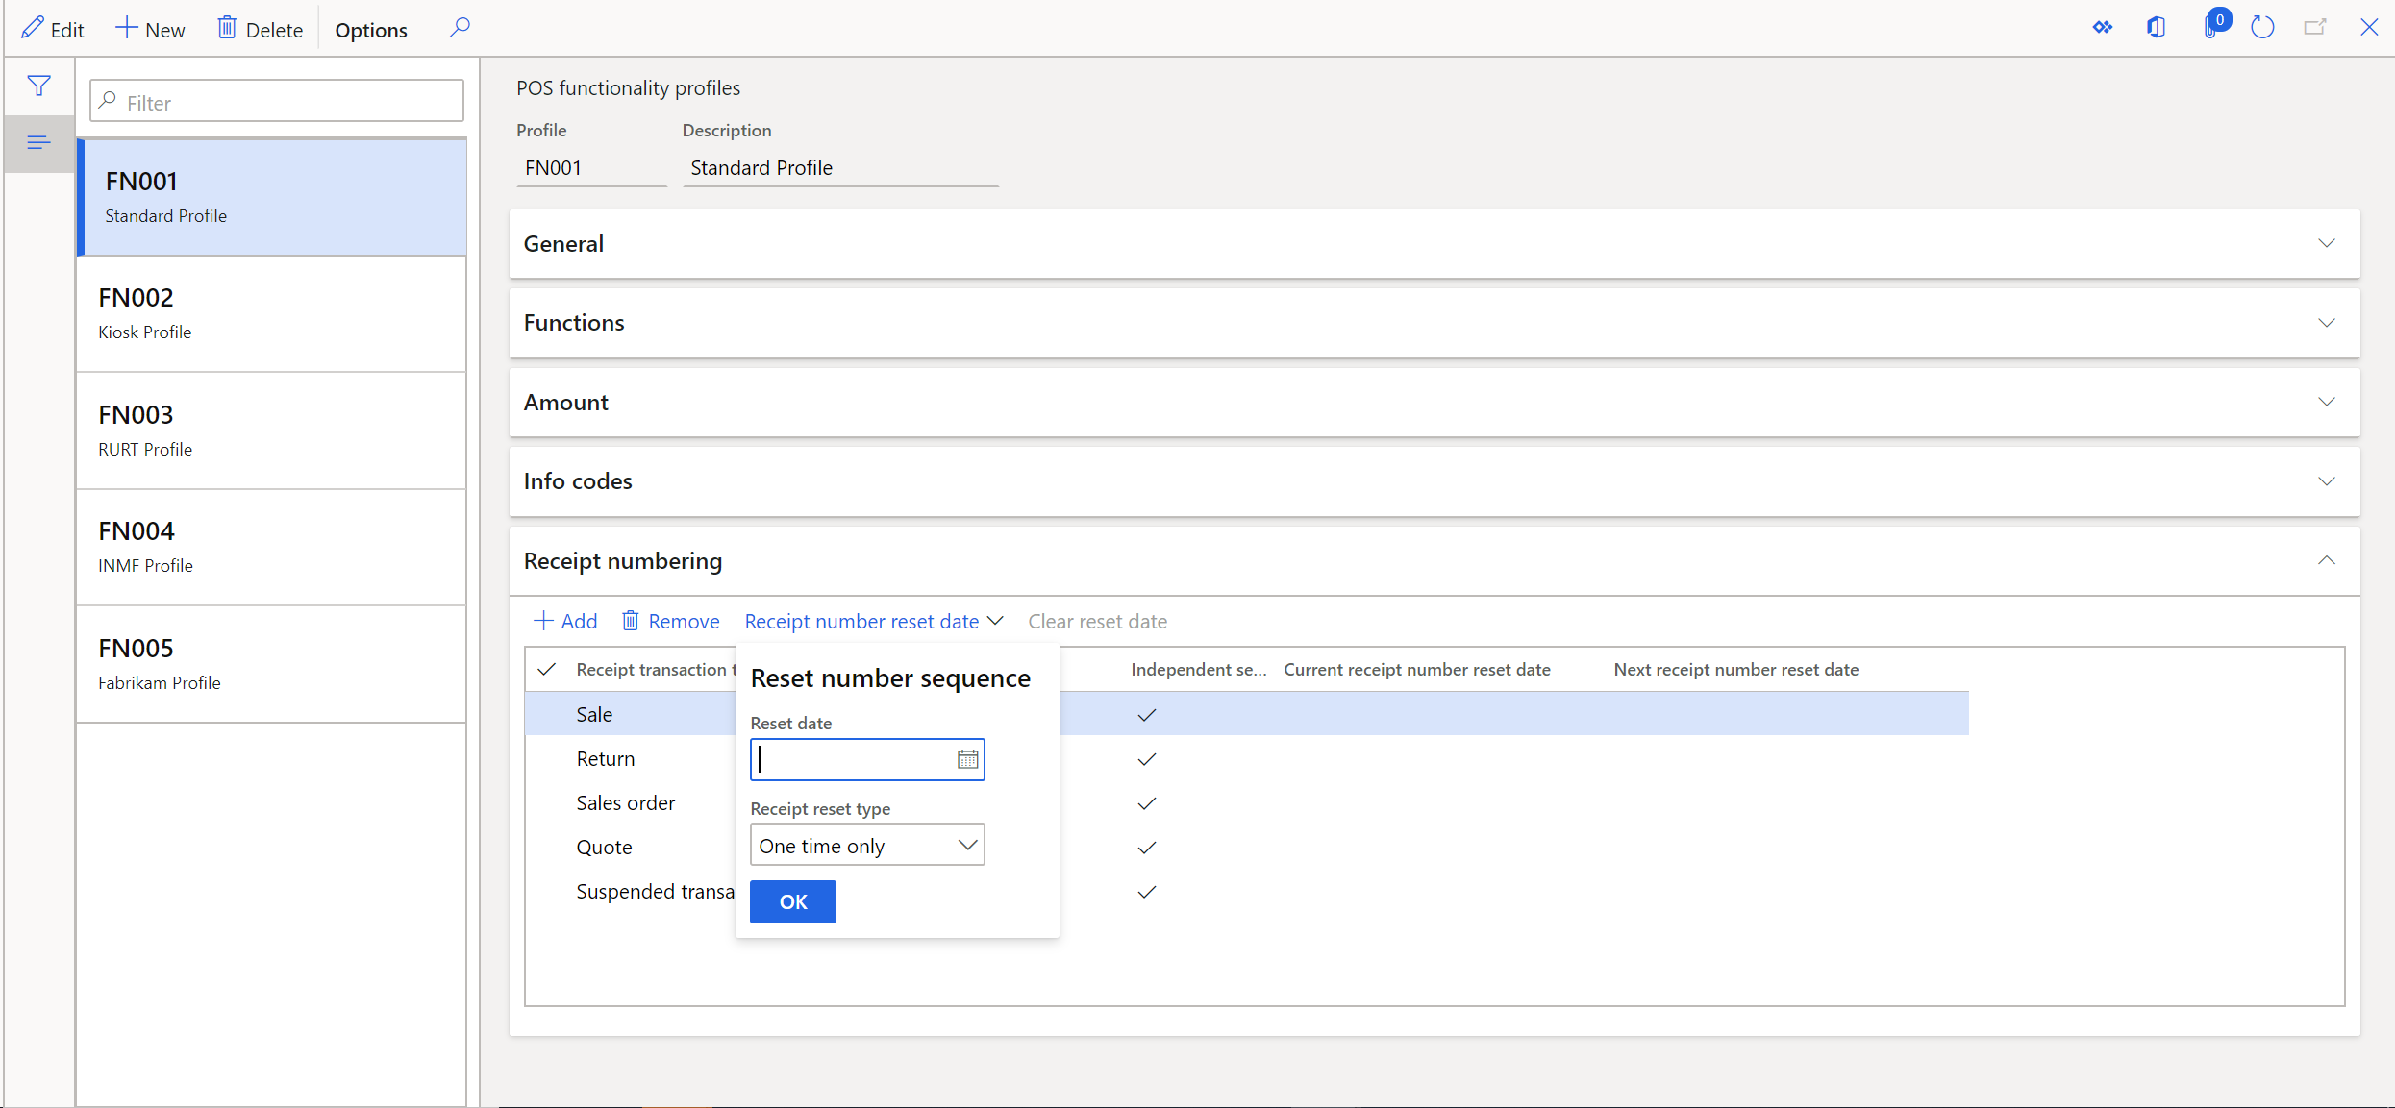Click the OK button to confirm reset
This screenshot has width=2395, height=1108.
click(x=793, y=900)
